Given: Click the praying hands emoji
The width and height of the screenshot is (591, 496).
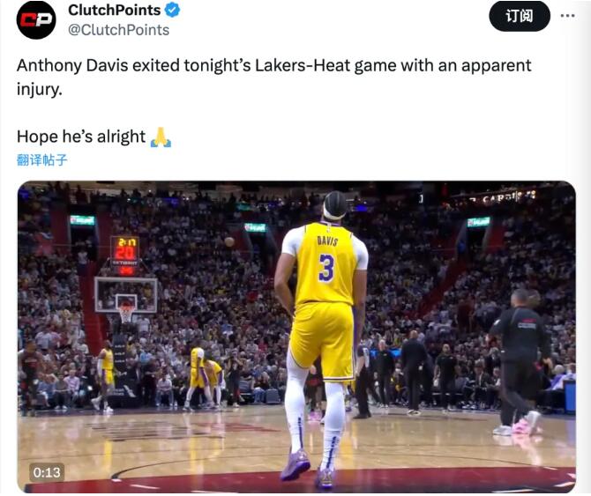Looking at the screenshot, I should pyautogui.click(x=161, y=137).
